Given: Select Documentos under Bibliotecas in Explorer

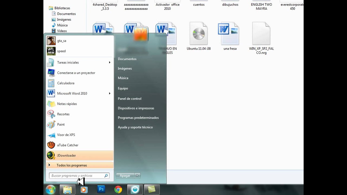Looking at the screenshot, I should 66,14.
